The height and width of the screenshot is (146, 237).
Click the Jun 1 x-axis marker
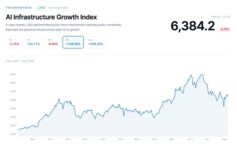(x=190, y=139)
